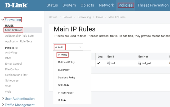Expand Traffic Management section

[x=3, y=105]
